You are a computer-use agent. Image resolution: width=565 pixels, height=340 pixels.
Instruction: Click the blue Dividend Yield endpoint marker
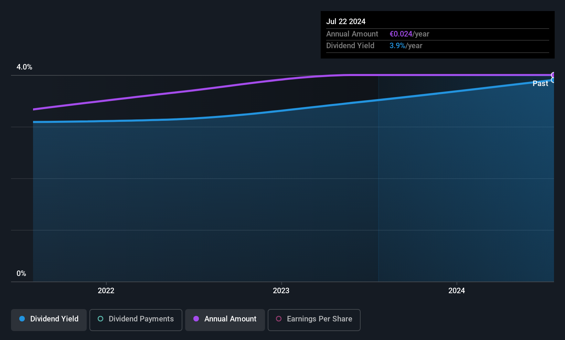pos(553,80)
